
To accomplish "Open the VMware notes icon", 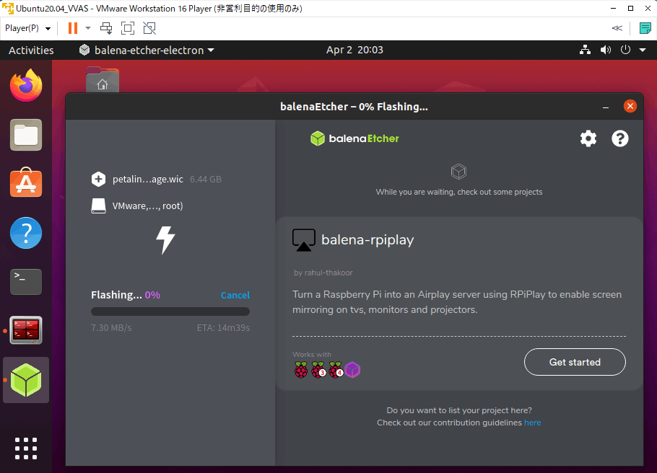I will click(x=645, y=28).
